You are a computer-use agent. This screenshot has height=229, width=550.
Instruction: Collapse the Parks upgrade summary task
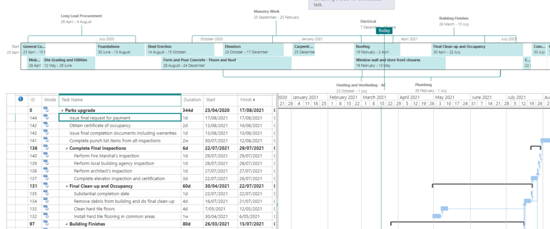(62, 110)
